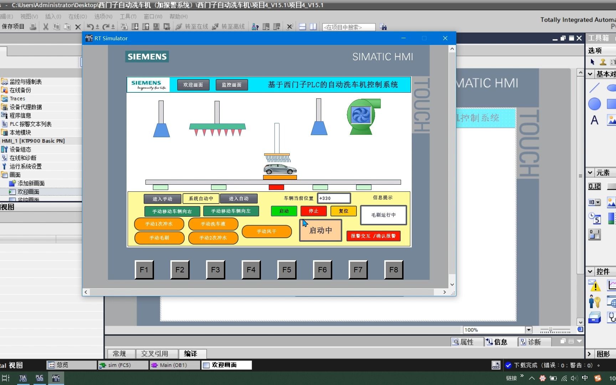The height and width of the screenshot is (385, 616).
Task: Click the cut scissors toolbar icon
Action: (46, 27)
